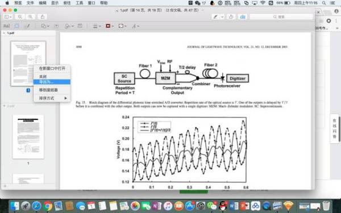
Task: Click the add page plus button at sidebar bottom
Action: click(x=5, y=186)
